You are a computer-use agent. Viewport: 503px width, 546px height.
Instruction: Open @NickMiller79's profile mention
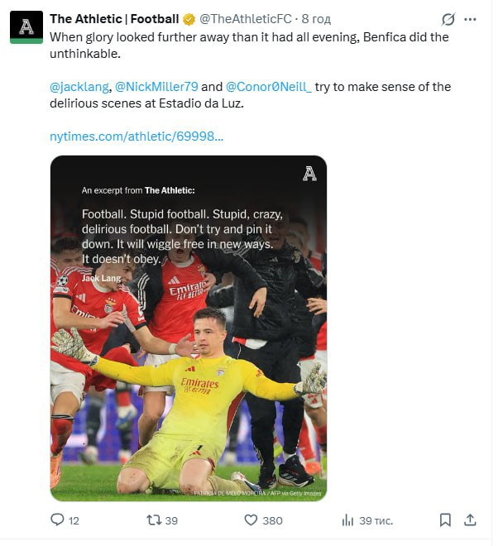click(156, 87)
